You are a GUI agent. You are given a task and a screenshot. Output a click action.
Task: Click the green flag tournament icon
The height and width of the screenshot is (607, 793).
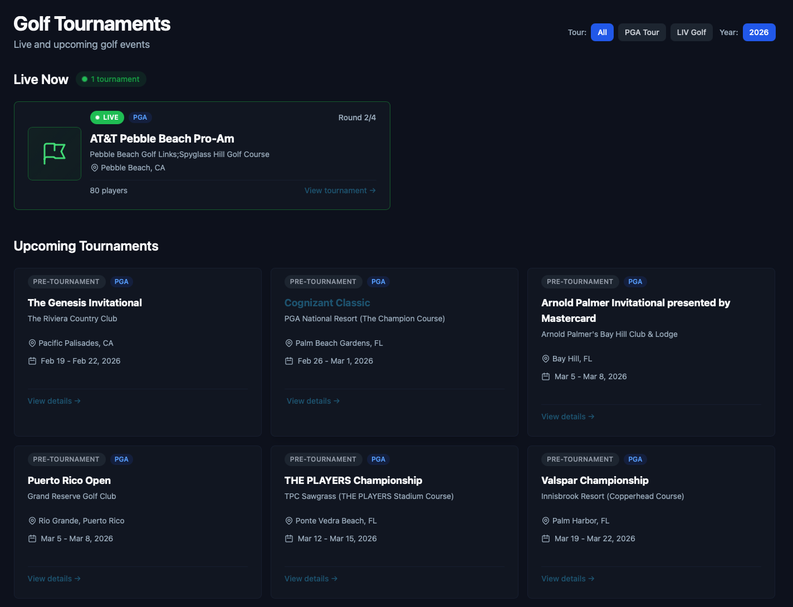[55, 154]
